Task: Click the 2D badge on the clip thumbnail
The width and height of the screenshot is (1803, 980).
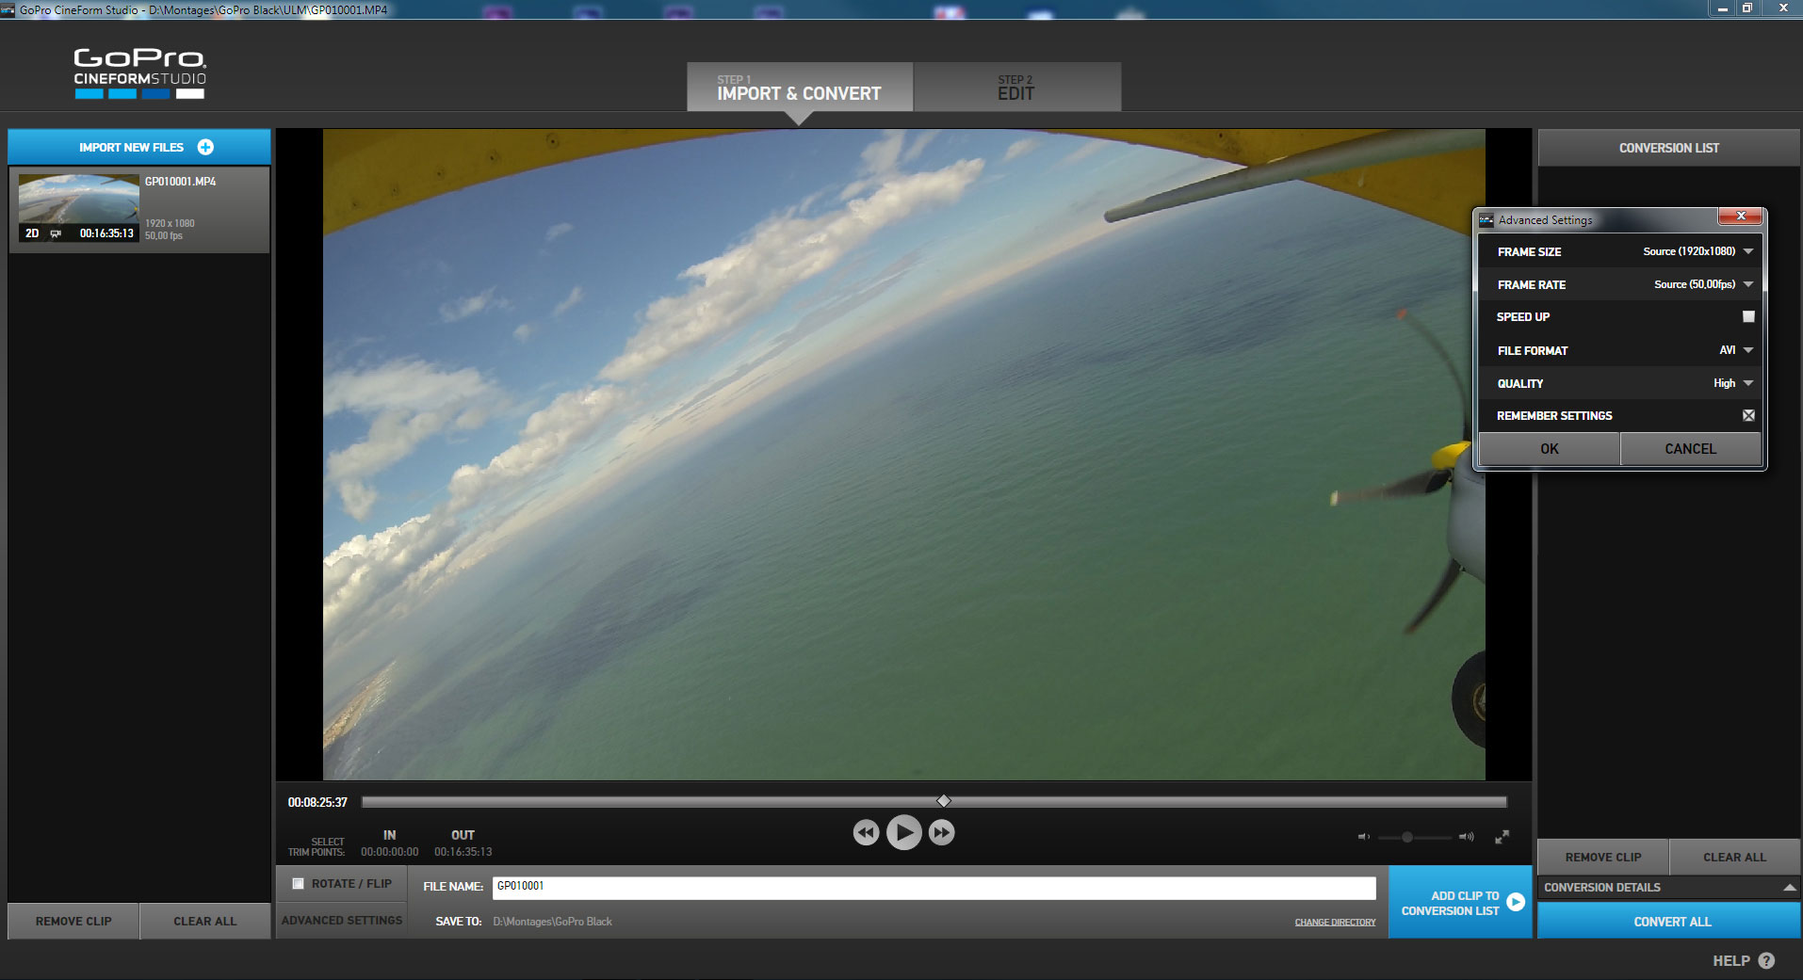Action: click(x=32, y=233)
